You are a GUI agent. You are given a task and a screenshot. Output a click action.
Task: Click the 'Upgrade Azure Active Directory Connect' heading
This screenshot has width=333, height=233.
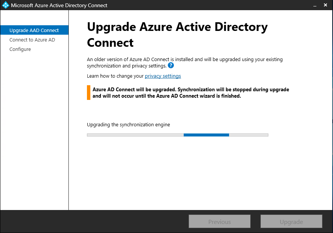coord(177,35)
